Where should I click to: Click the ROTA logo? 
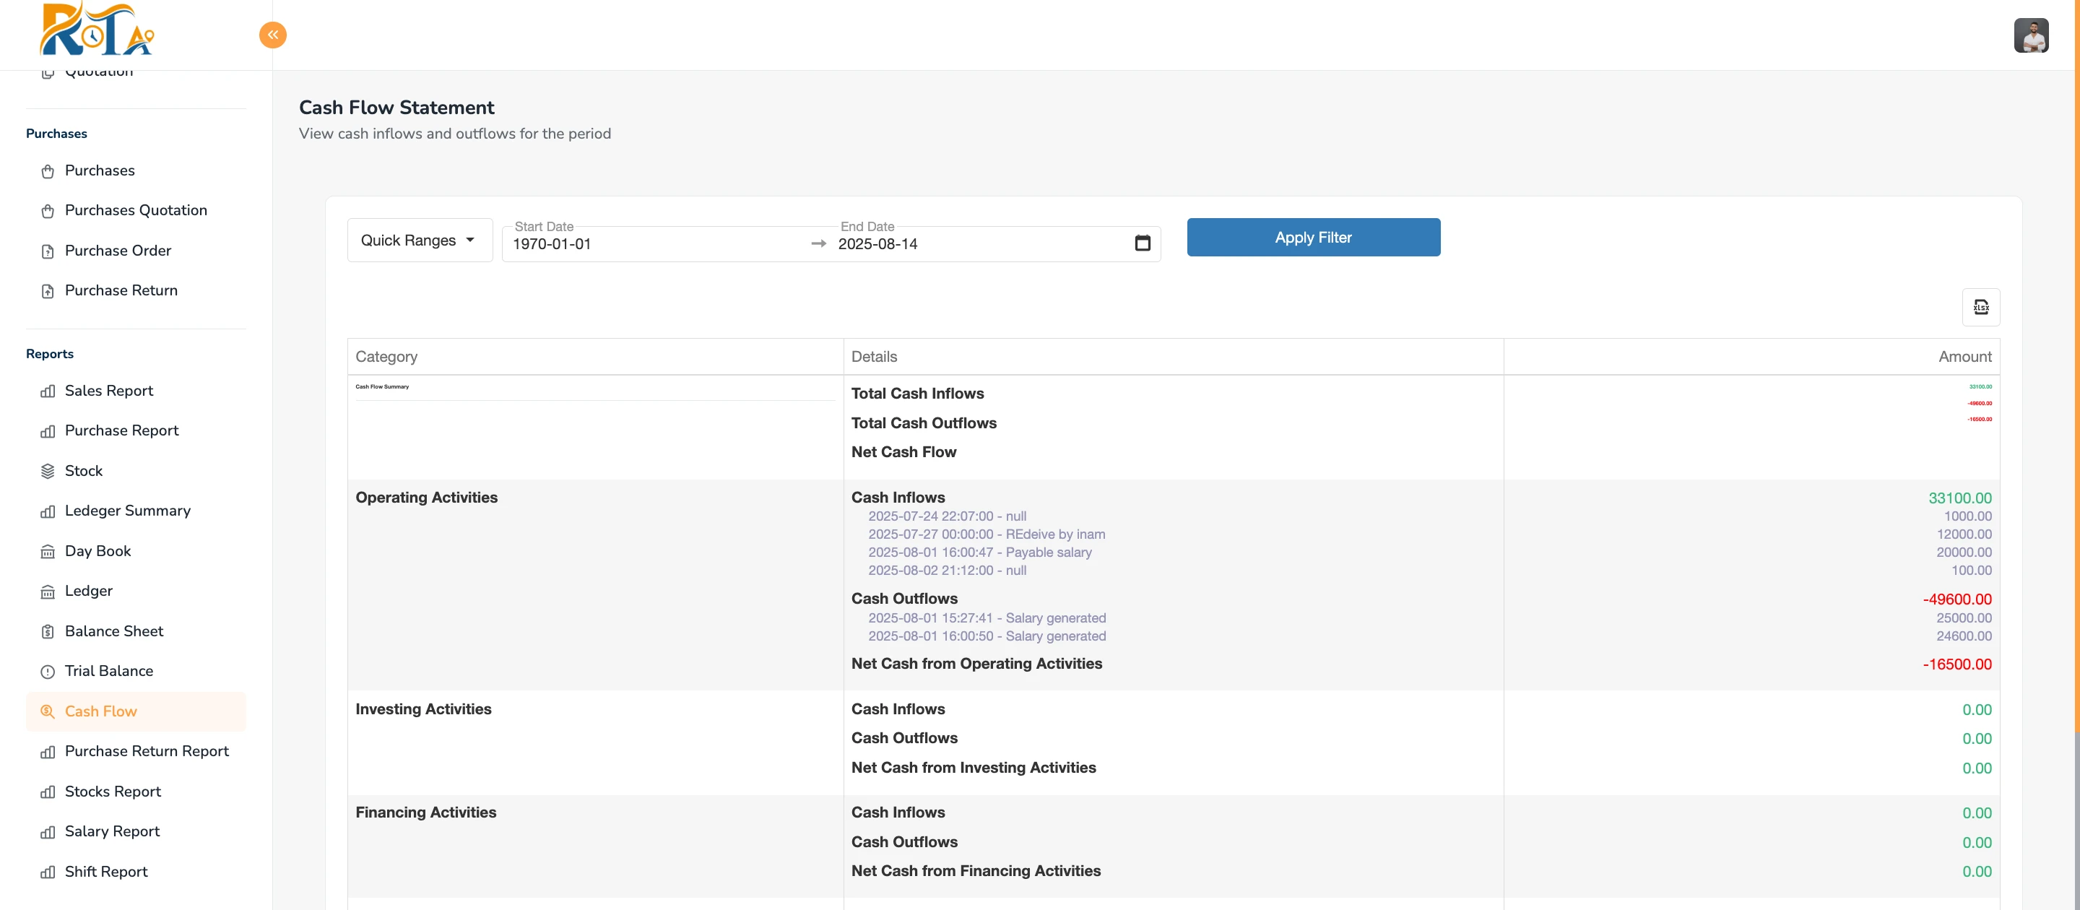[x=97, y=30]
